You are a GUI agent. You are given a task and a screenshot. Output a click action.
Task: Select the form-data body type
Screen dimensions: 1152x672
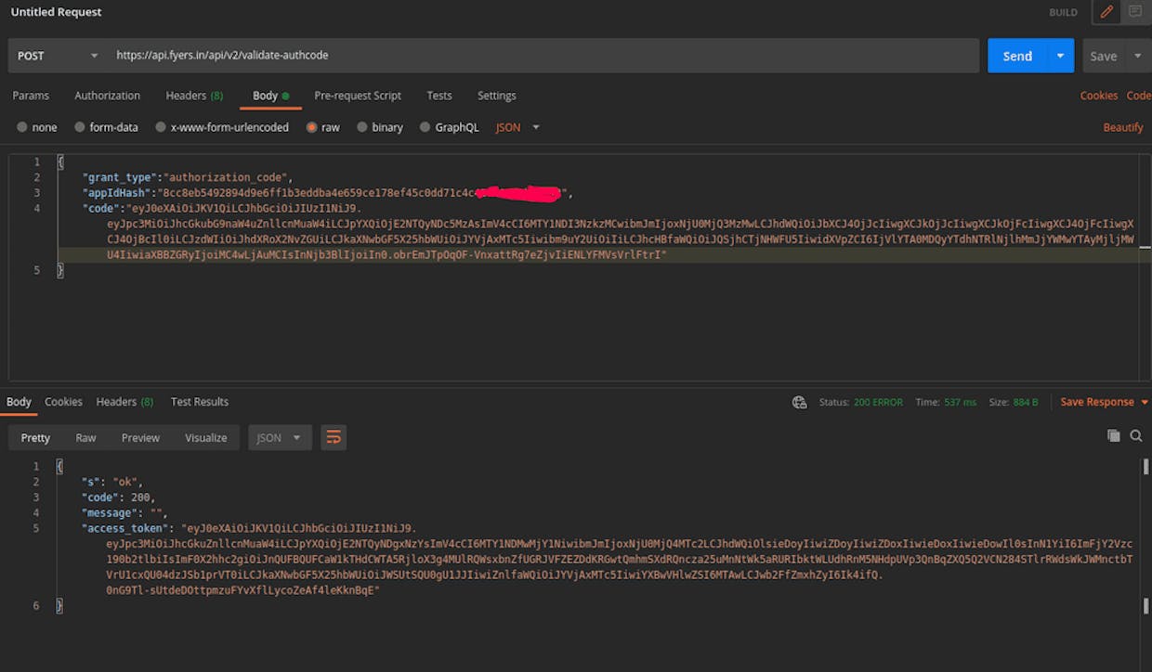click(x=107, y=127)
